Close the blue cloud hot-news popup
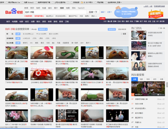The width and height of the screenshot is (168, 129). 136,8
